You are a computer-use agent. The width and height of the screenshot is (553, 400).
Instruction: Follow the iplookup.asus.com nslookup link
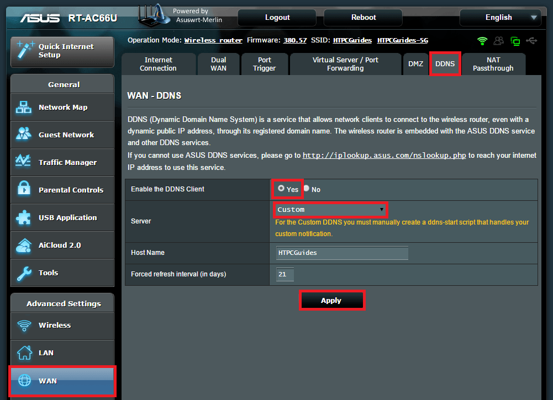pos(384,156)
